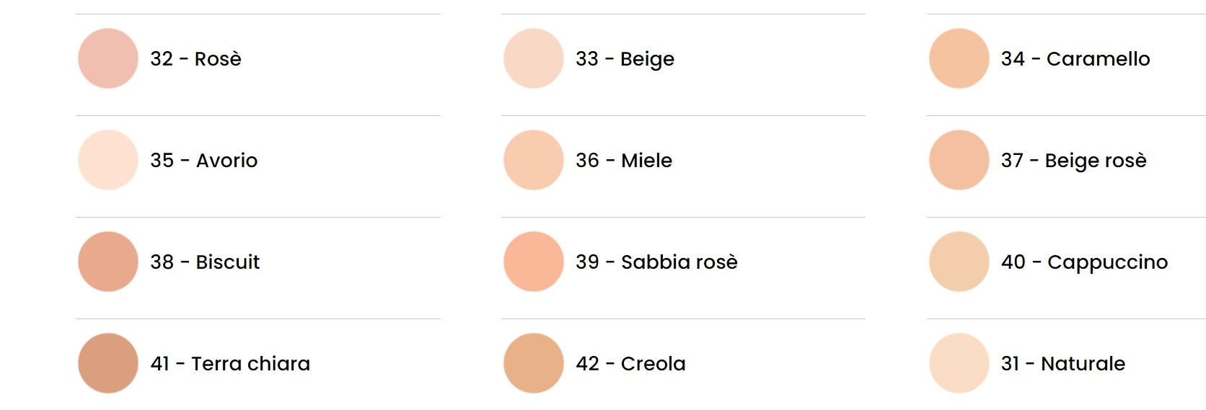Pick the 31 - Naturale shade swatch
This screenshot has height=410, width=1206.
(x=959, y=363)
